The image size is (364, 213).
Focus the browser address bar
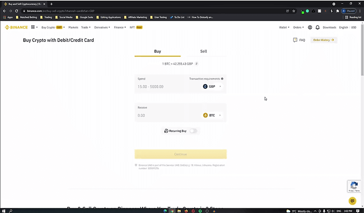153,11
